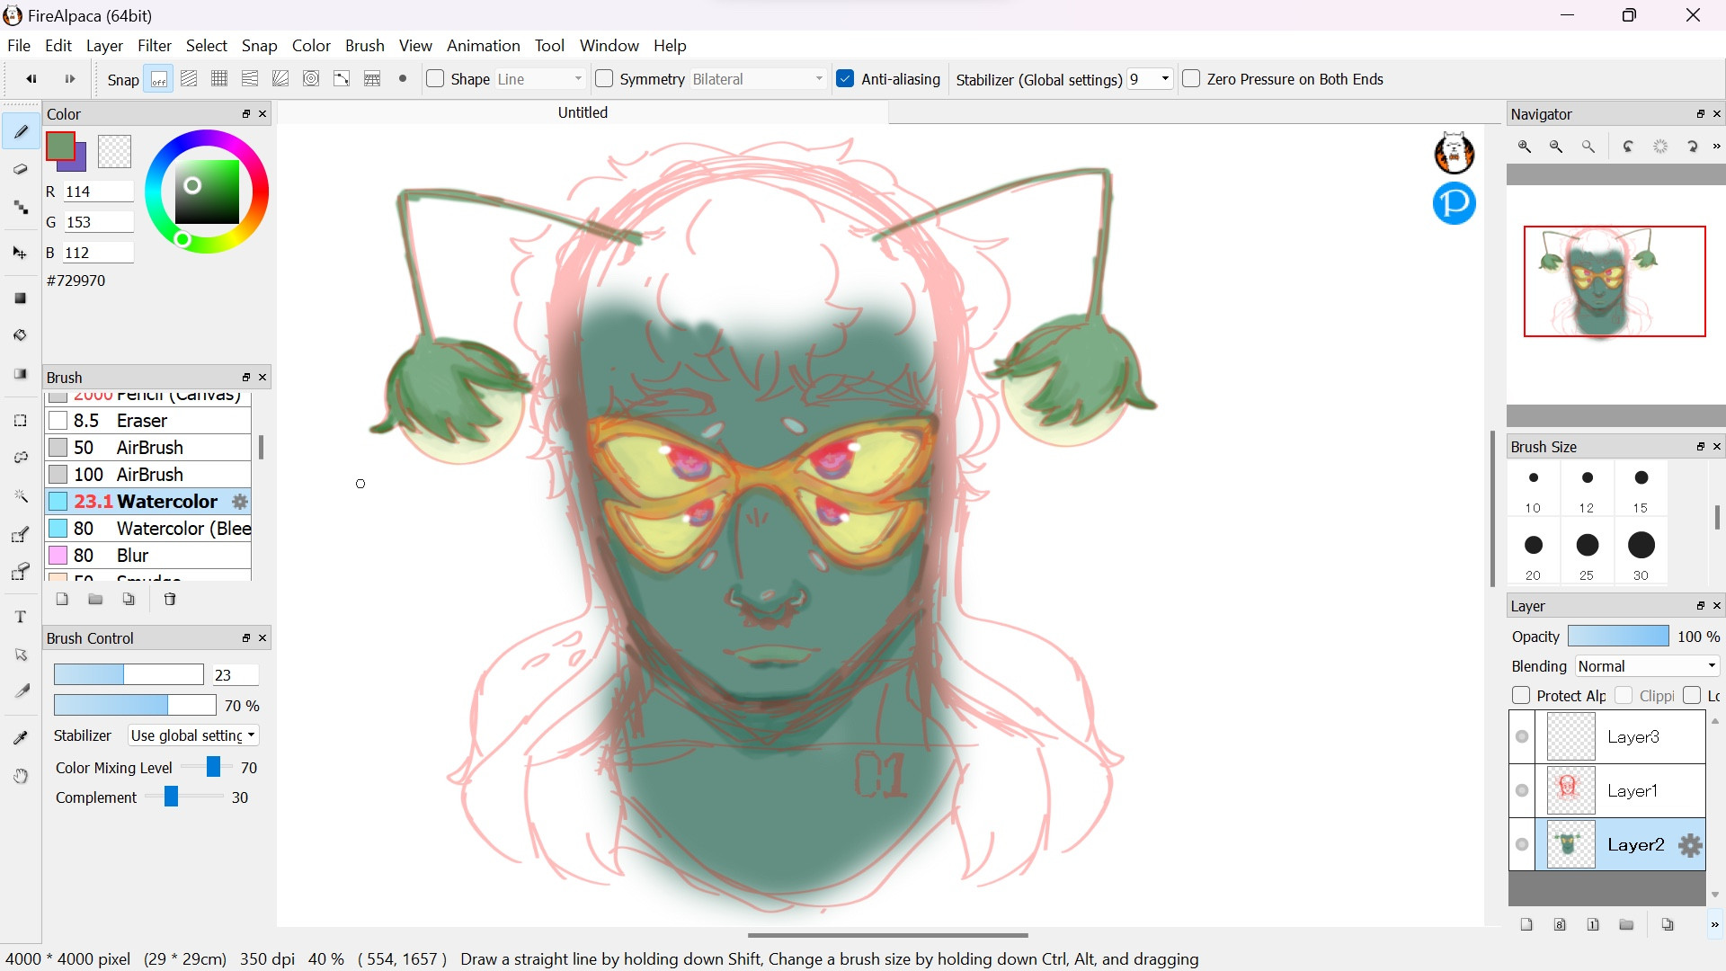The width and height of the screenshot is (1726, 971).
Task: Select the Fill rectangle tool
Action: (x=21, y=298)
